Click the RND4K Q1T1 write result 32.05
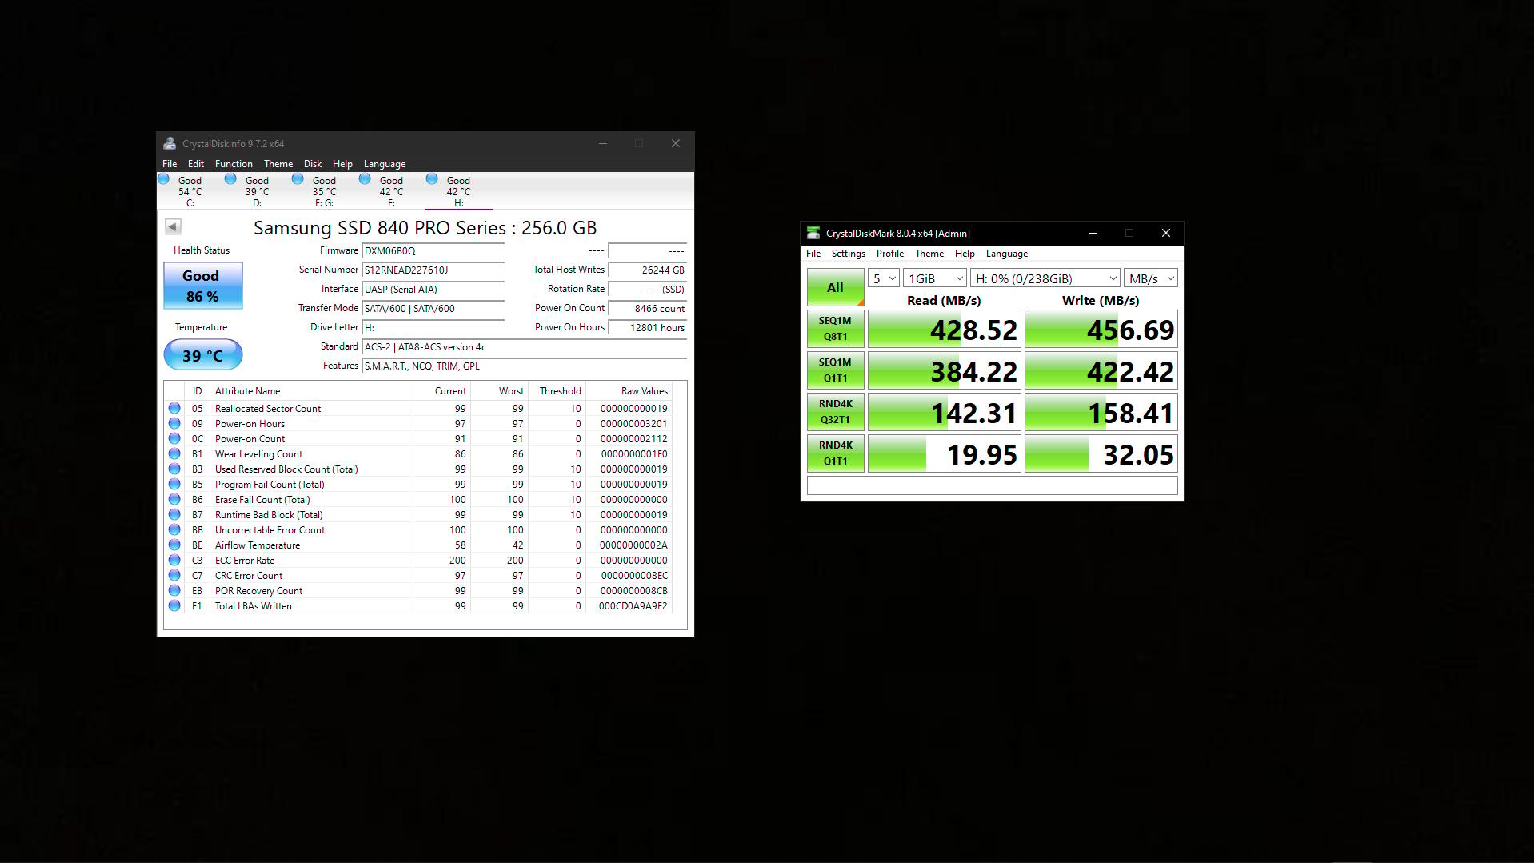1534x863 pixels. [1101, 453]
